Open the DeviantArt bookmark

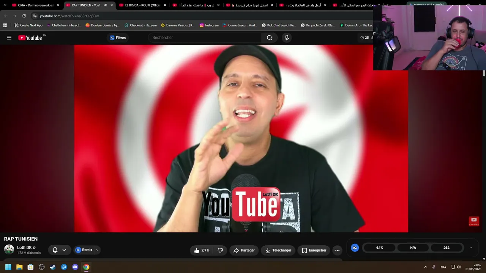point(356,25)
